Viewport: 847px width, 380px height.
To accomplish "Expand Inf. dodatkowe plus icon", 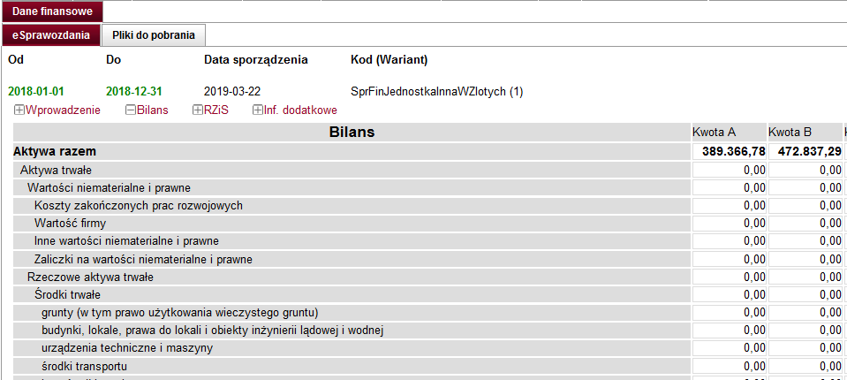I will pos(258,110).
